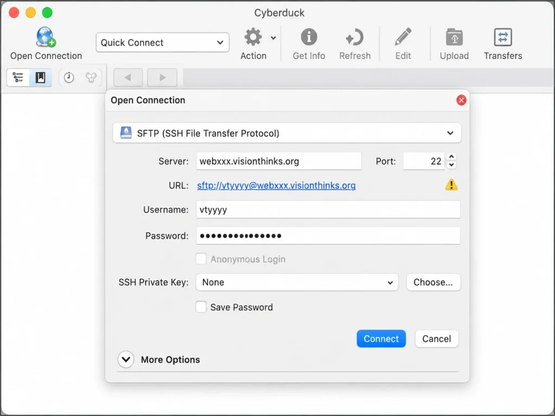
Task: Enable Anonymous Login checkbox
Action: (201, 258)
